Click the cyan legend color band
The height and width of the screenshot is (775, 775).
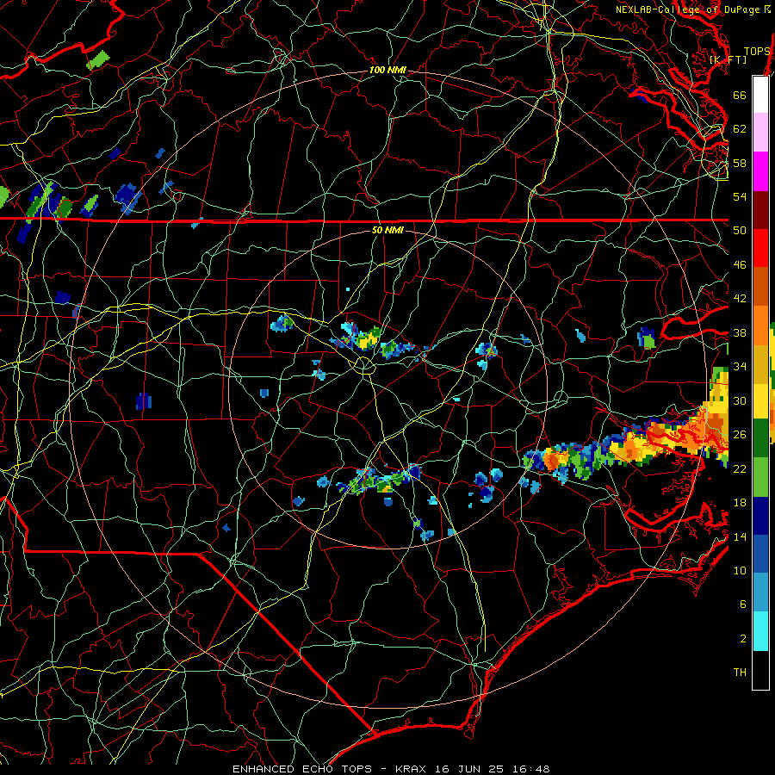pos(760,631)
